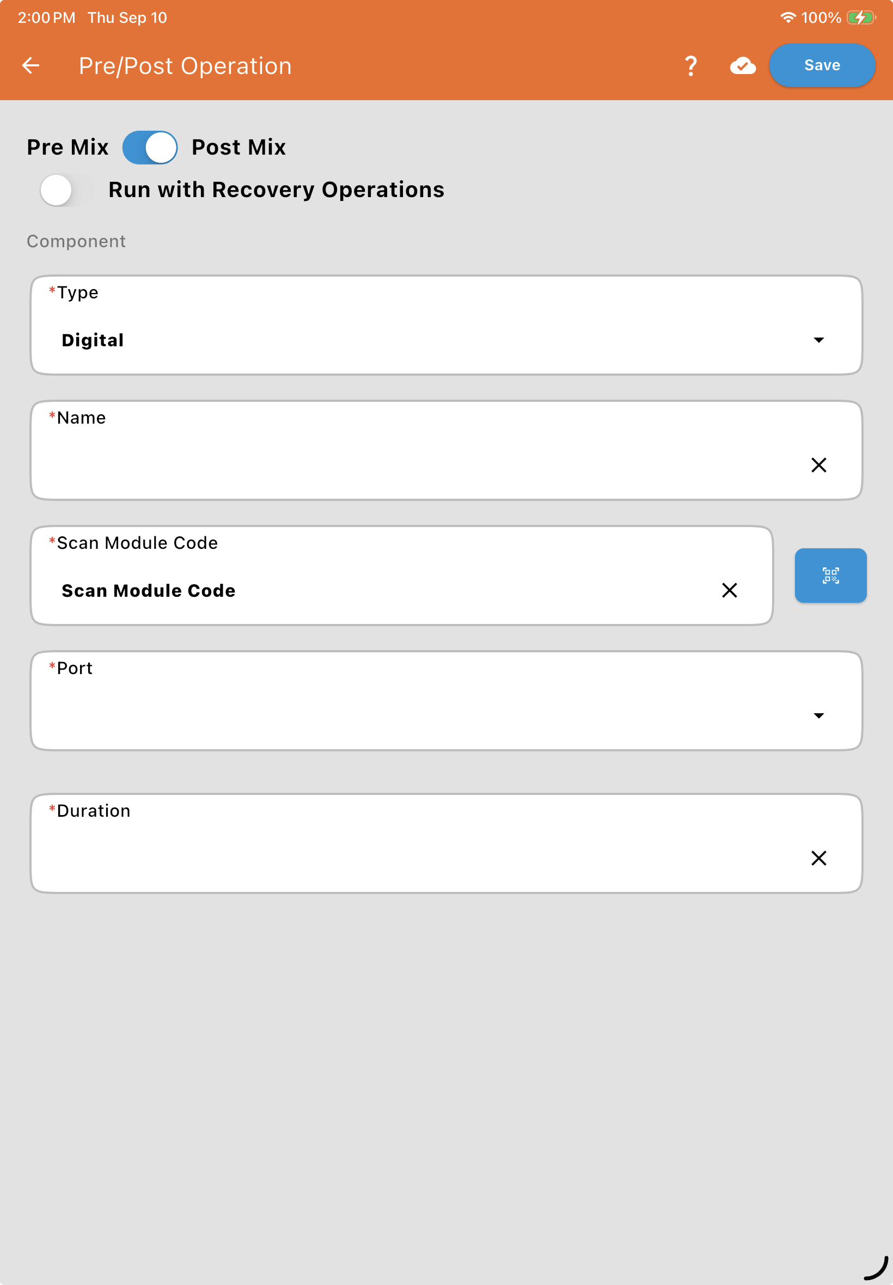Open the QR code scanner button
The width and height of the screenshot is (893, 1285).
(x=830, y=575)
